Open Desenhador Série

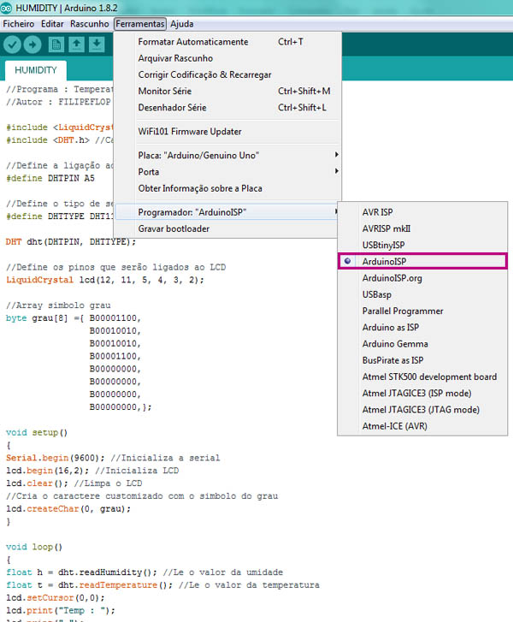coord(227,108)
